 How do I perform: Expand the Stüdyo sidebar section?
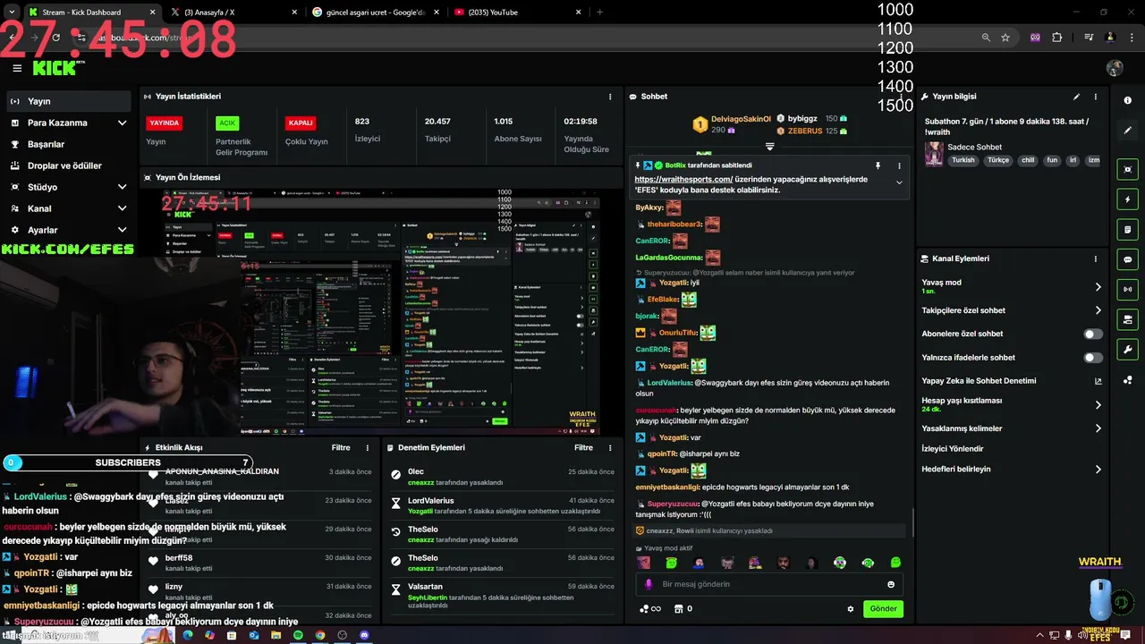pos(122,187)
